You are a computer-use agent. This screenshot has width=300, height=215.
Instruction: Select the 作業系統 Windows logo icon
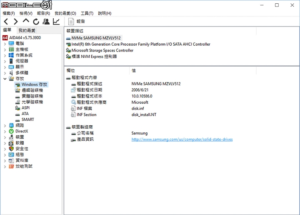coord(11,55)
